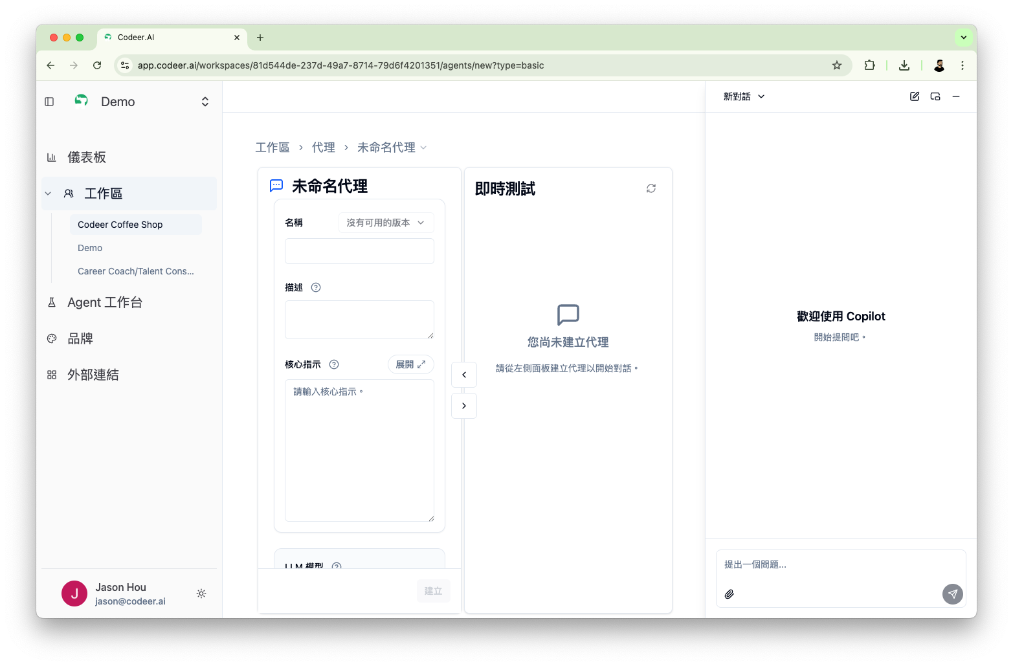This screenshot has width=1013, height=666.
Task: Start a new Copilot conversation with pencil icon
Action: pos(914,96)
